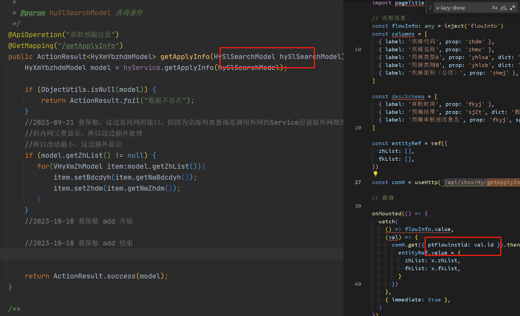Viewport: 520px width, 316px height.
Task: Select line number 10 in gutter
Action: [x=358, y=50]
